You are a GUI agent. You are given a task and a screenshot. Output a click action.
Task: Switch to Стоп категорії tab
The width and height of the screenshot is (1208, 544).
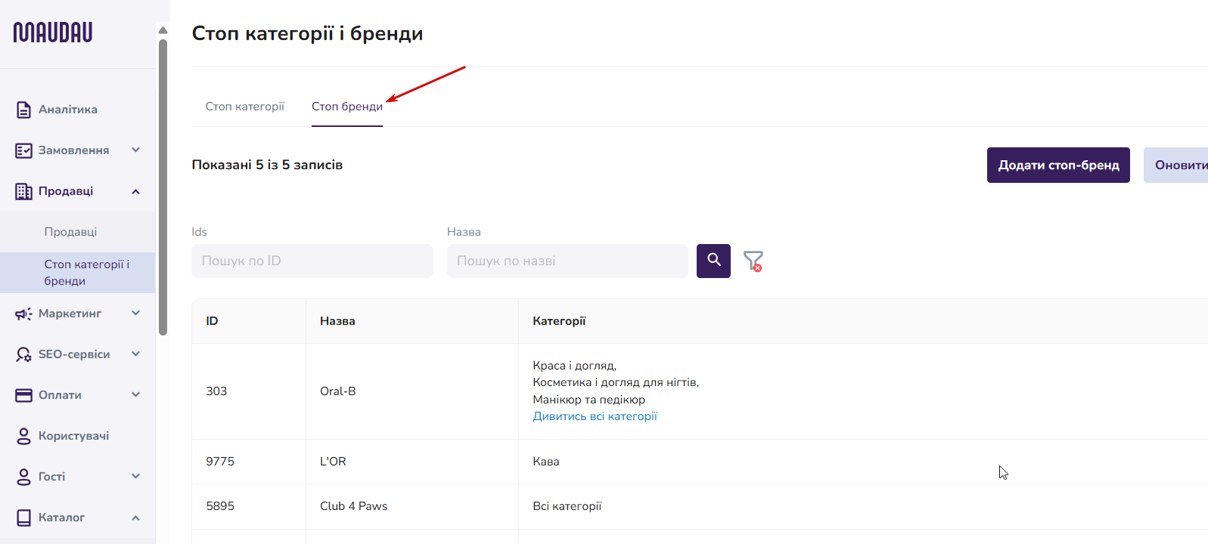244,107
